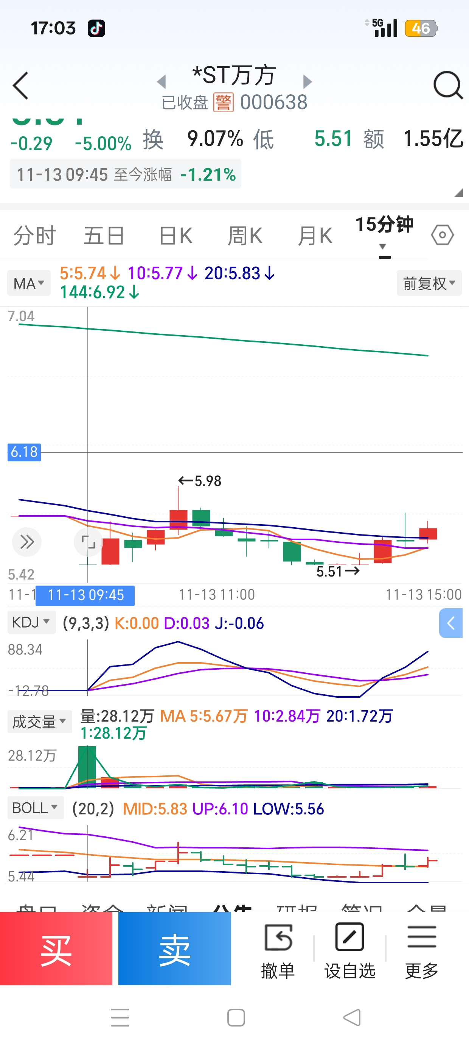Tap the 11-13 15:00 axis label

click(x=423, y=595)
